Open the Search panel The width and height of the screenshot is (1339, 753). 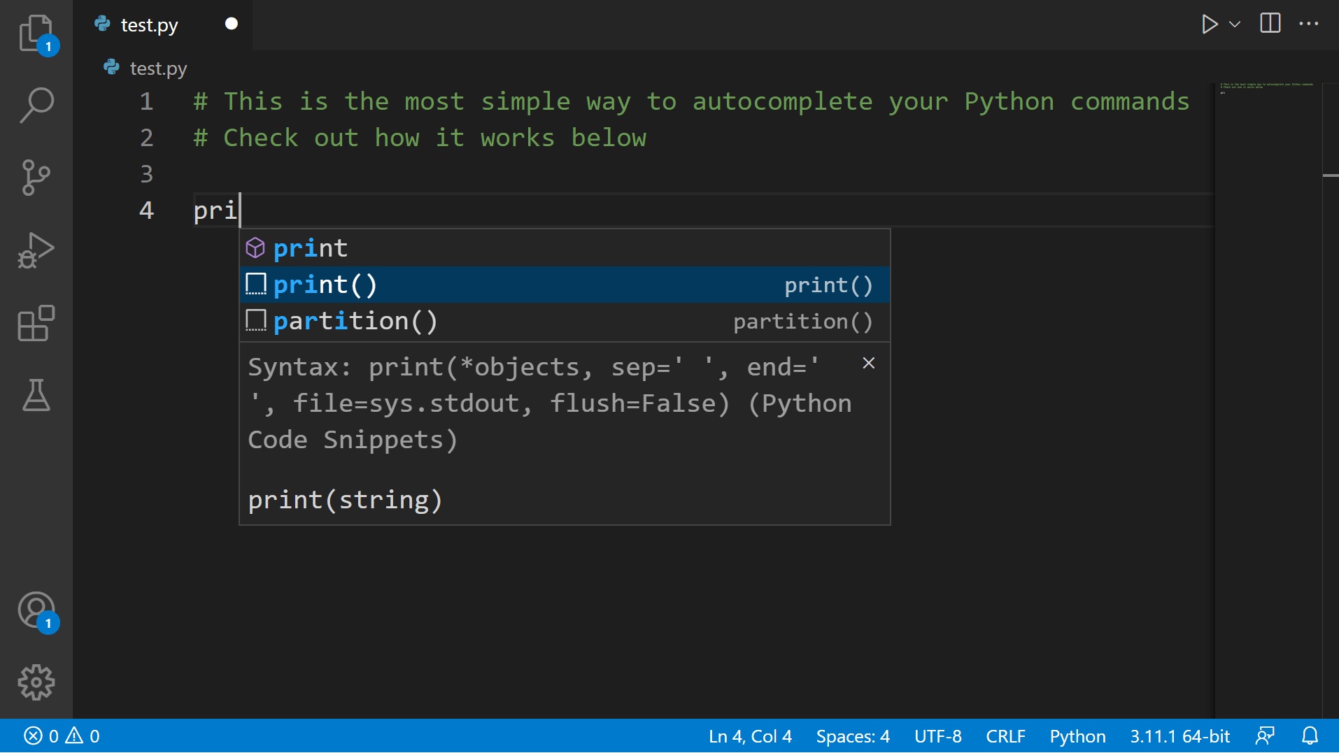click(x=36, y=105)
